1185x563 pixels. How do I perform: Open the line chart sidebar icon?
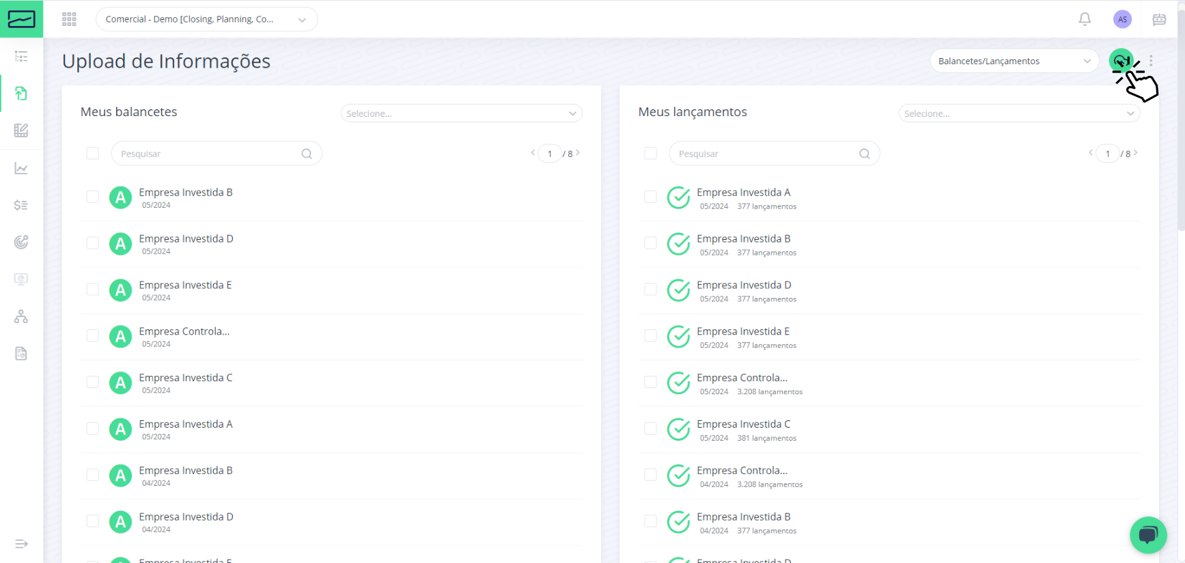21,168
